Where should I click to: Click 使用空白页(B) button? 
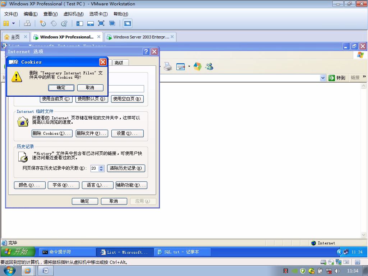tap(127, 99)
